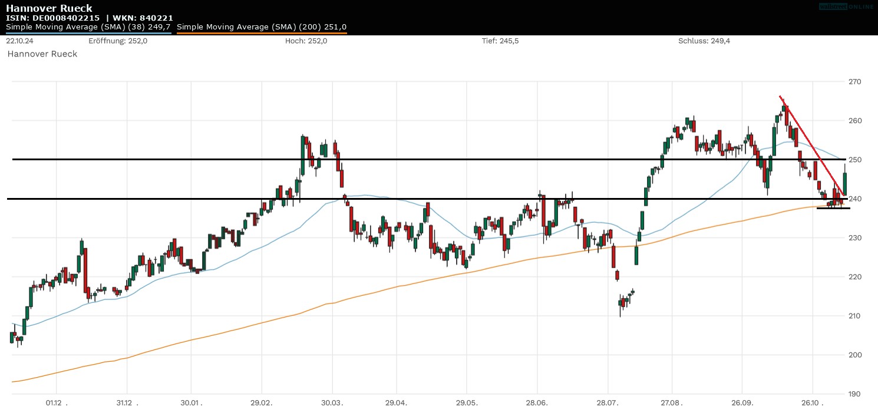This screenshot has height=406, width=878.
Task: Click the 31.12. date axis label
Action: tap(126, 402)
